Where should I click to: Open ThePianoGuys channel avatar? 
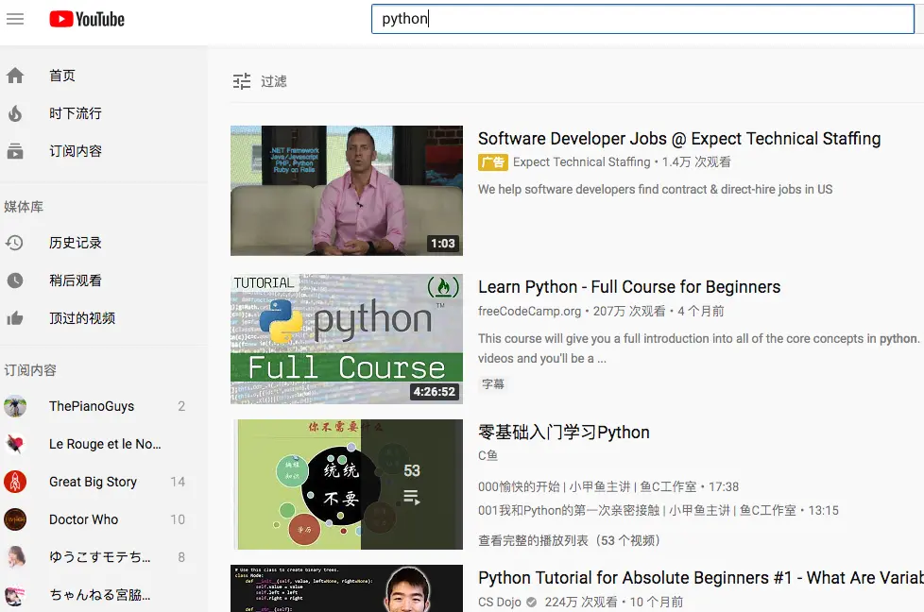(x=15, y=406)
